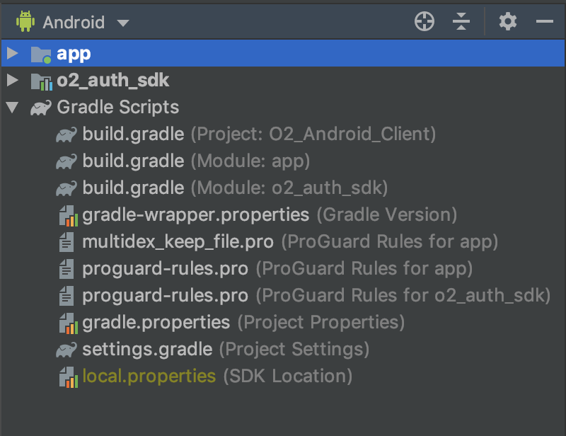566x436 pixels.
Task: Click Gradle icon beside Module app build.gradle
Action: tap(67, 161)
